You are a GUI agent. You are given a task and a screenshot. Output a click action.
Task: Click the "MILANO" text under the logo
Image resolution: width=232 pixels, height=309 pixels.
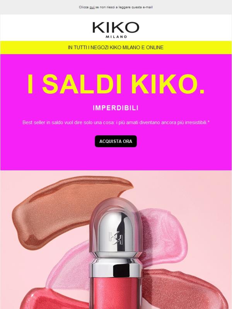click(x=116, y=37)
